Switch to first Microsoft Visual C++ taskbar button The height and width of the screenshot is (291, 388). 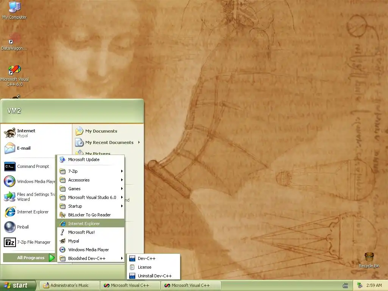point(130,286)
